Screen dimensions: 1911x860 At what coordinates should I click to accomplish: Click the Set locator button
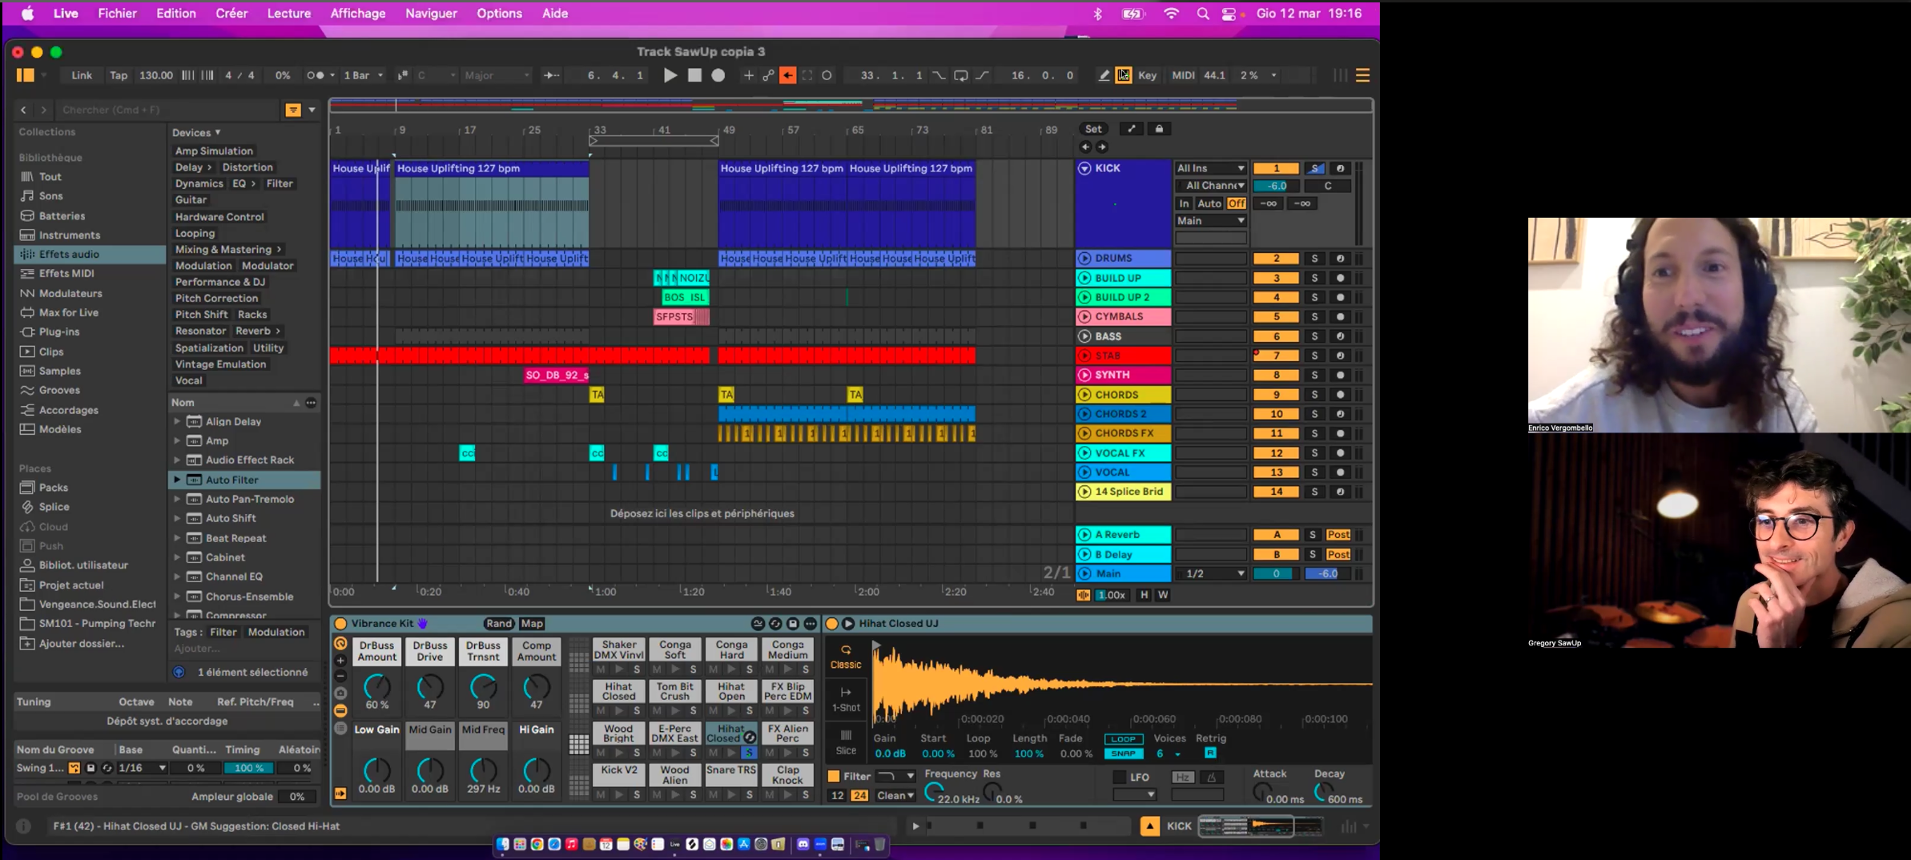(x=1093, y=129)
